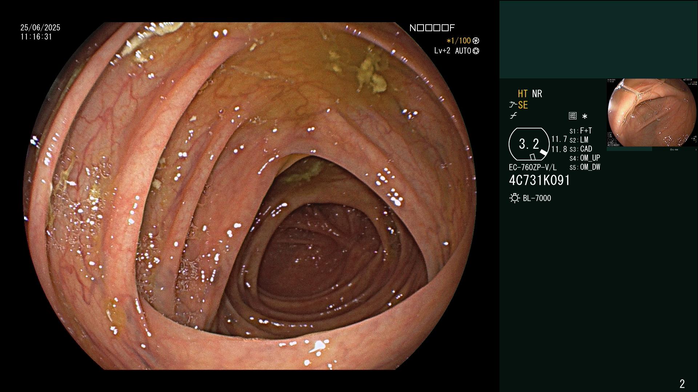Select the SE enhancement label
Viewport: 698px width, 392px height.
pos(523,105)
